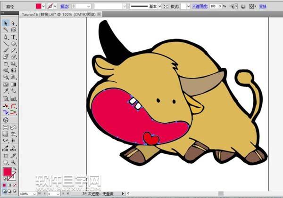Select the Paintbrush tool
Image resolution: width=283 pixels, height=198 pixels.
(6, 50)
